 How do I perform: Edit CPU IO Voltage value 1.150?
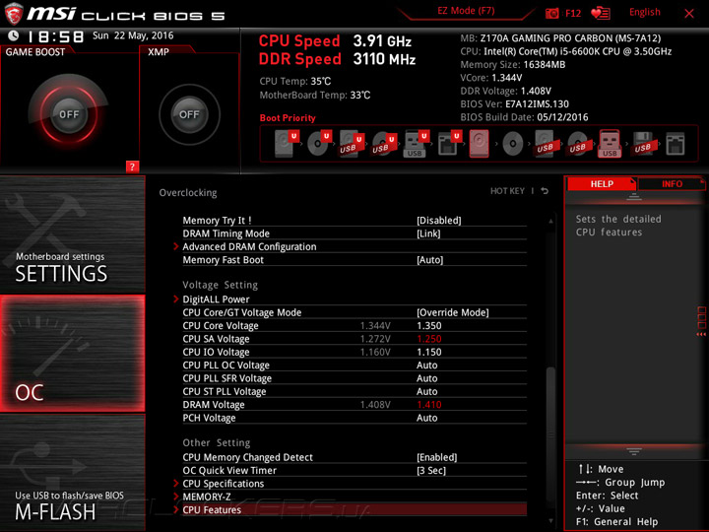click(x=428, y=352)
